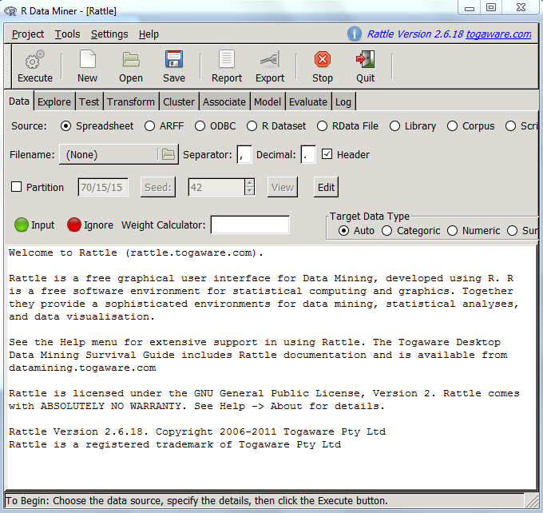
Task: Switch to the Associate tab
Action: pos(224,102)
